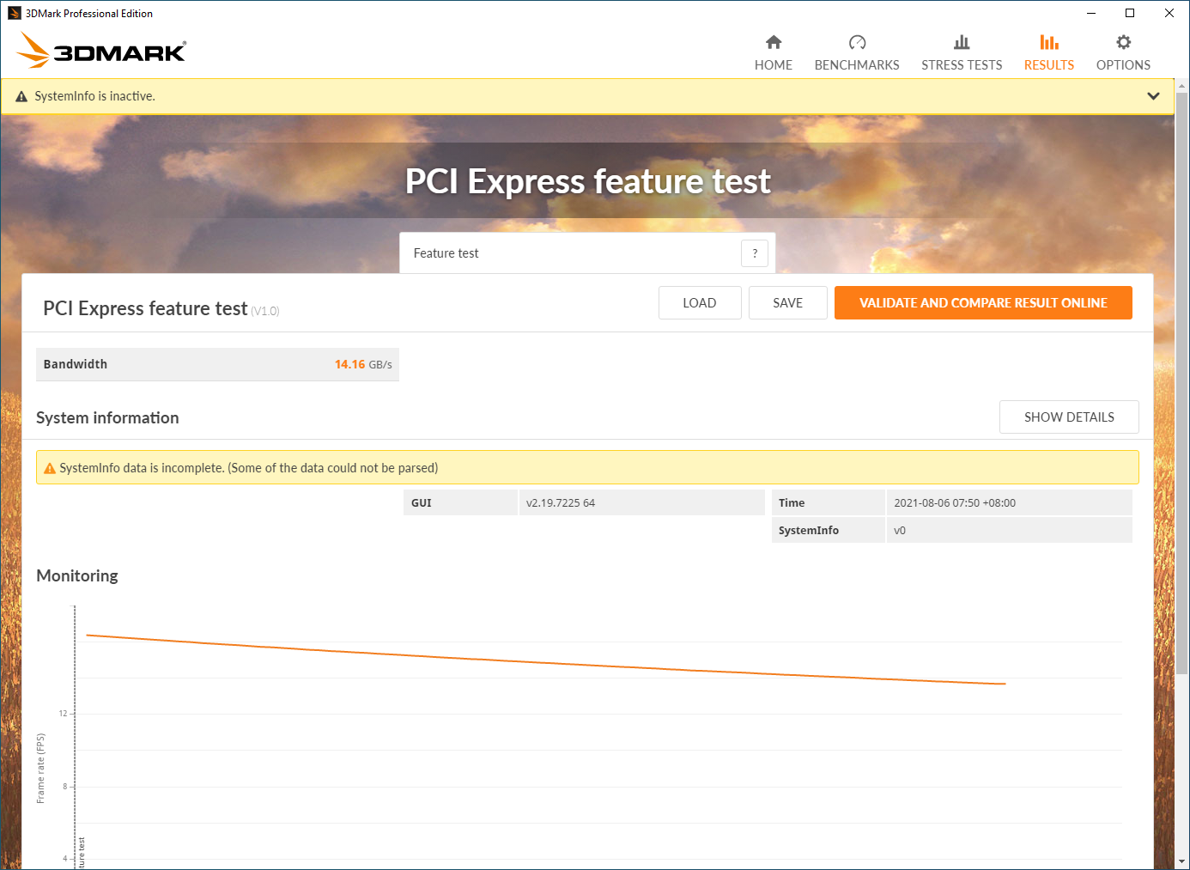Click Validate and Compare Result Online
This screenshot has height=870, width=1190.
982,303
